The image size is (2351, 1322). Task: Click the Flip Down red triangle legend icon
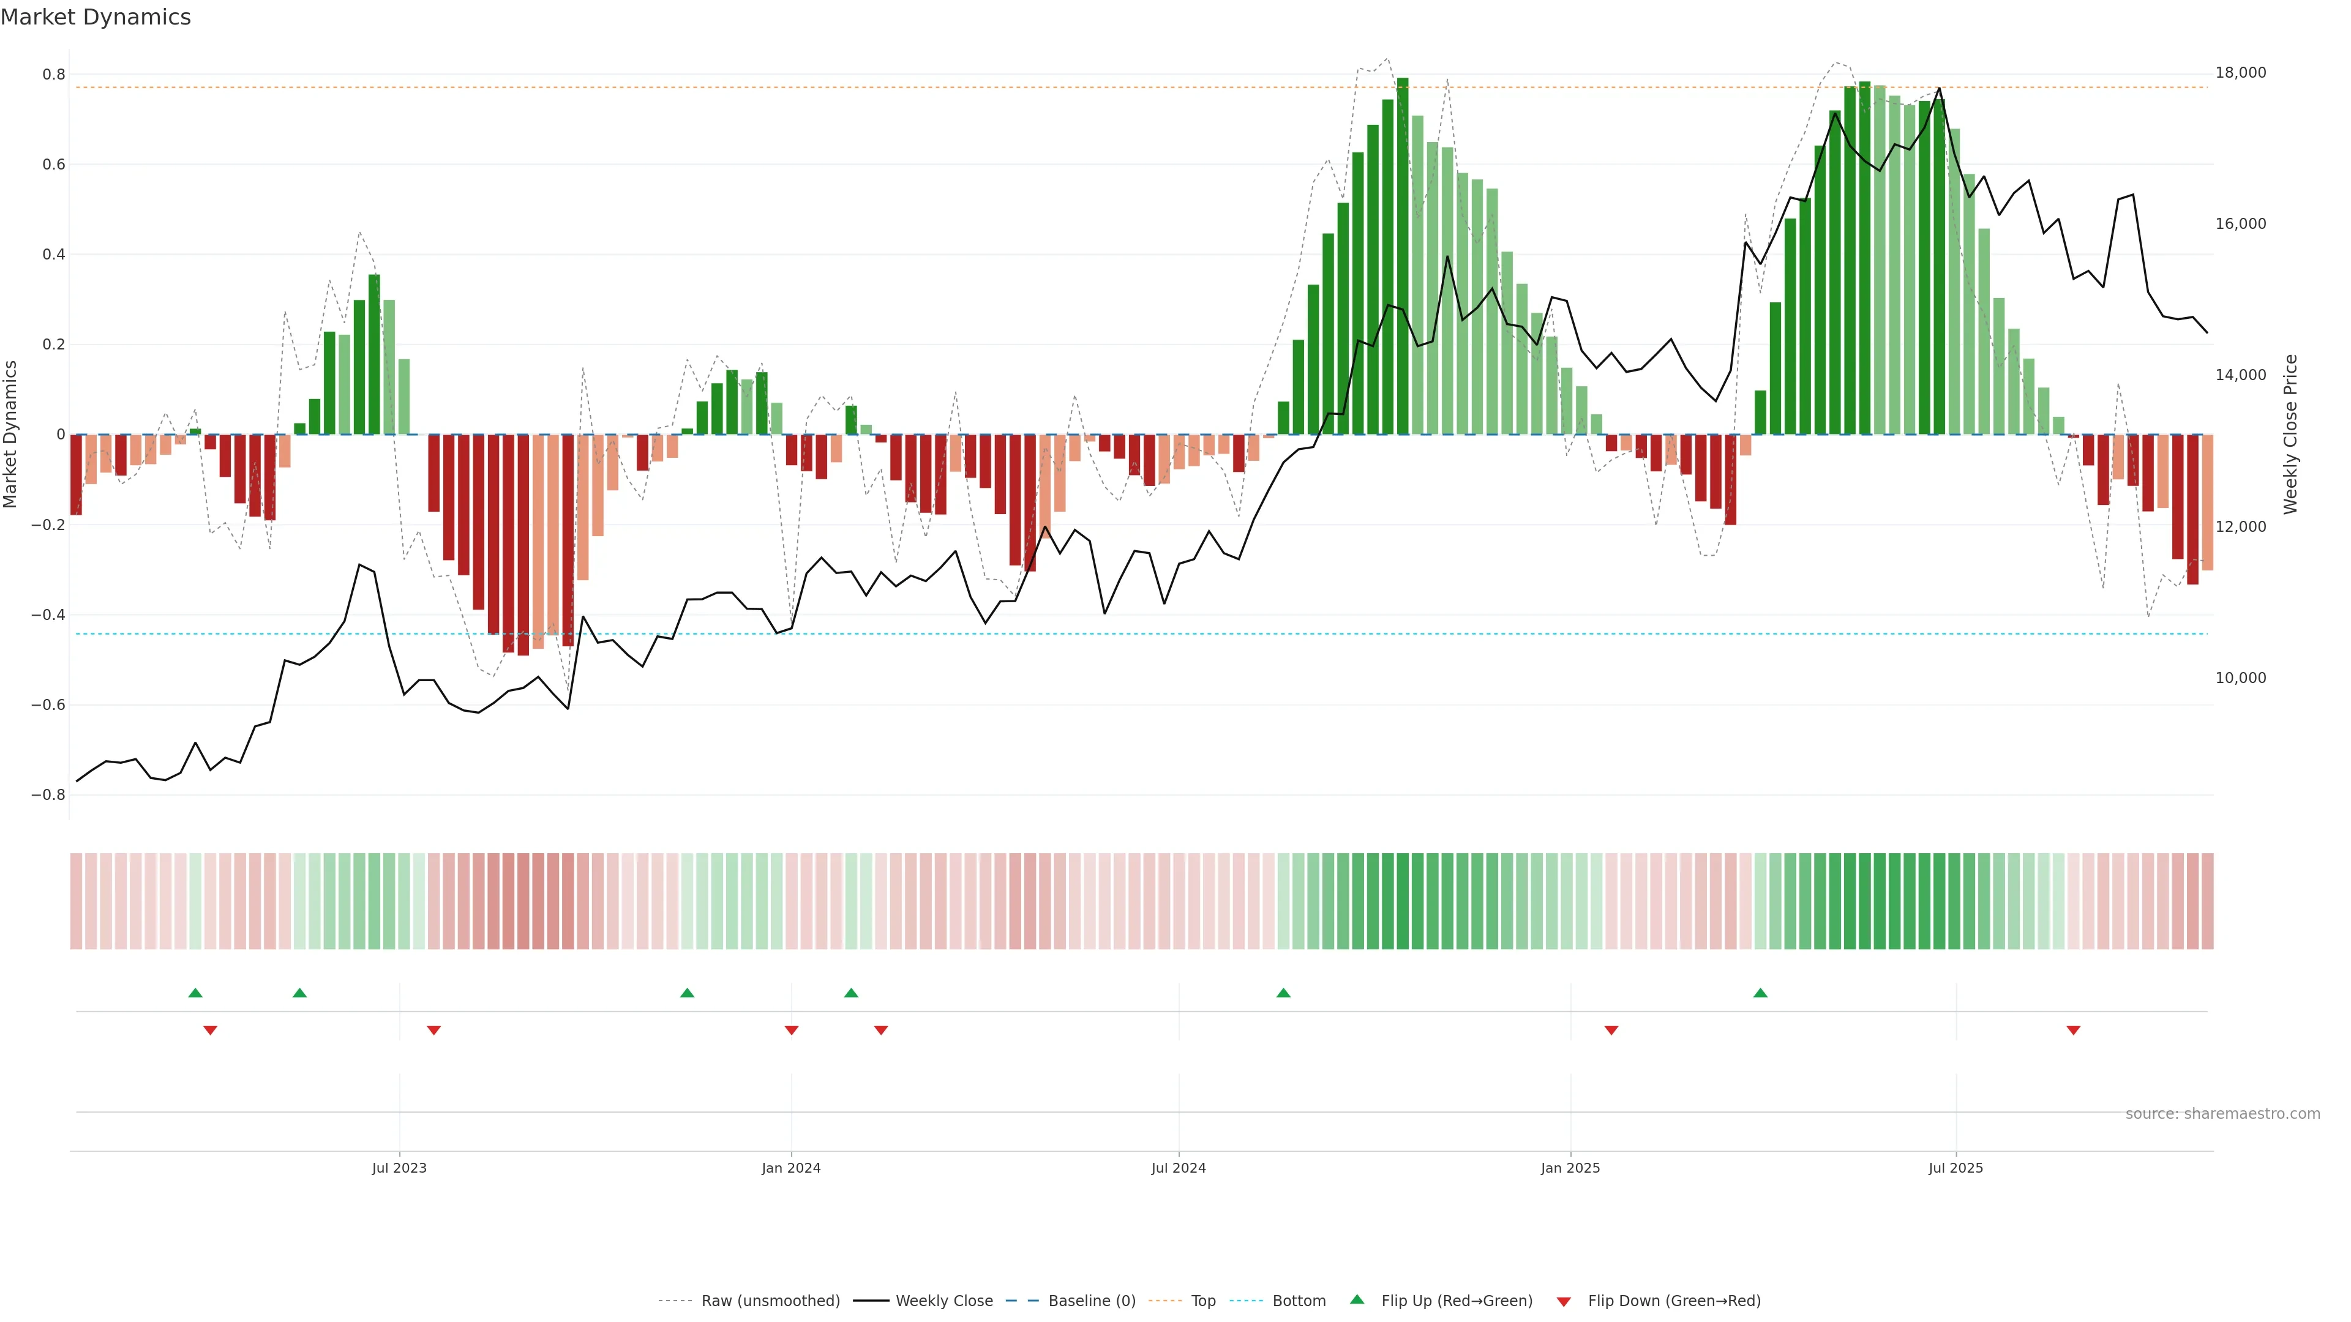pyautogui.click(x=1564, y=1301)
